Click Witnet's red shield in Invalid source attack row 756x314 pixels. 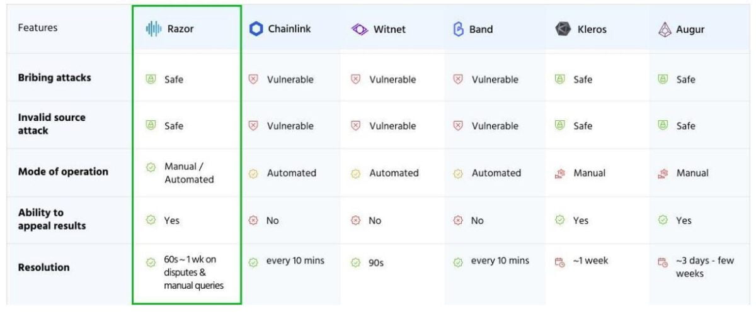pyautogui.click(x=355, y=126)
